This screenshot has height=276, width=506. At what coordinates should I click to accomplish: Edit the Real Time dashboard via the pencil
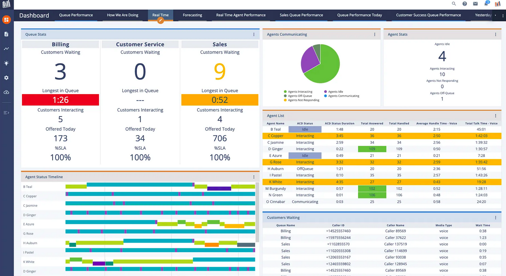click(161, 20)
